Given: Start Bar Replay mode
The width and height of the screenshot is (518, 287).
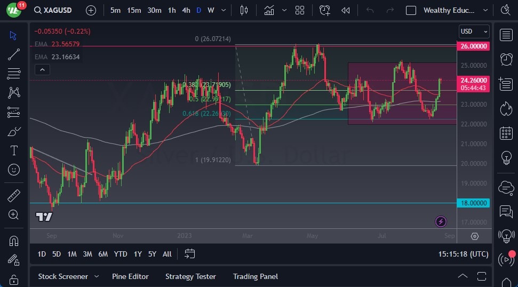Looking at the screenshot, I should 346,10.
